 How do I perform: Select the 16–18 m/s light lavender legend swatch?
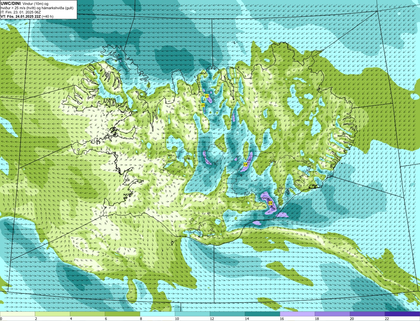[x=297, y=314]
